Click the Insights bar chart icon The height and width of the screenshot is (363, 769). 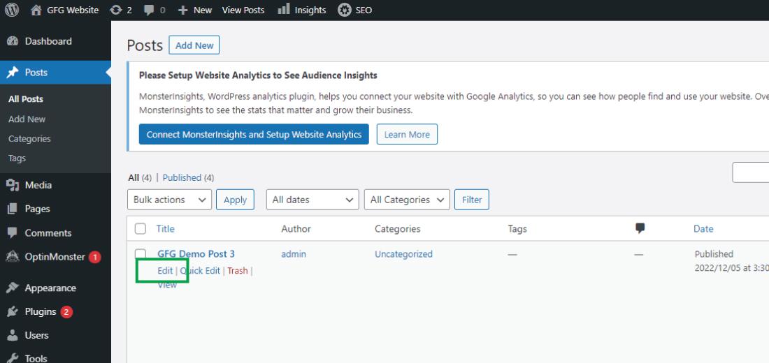[283, 9]
